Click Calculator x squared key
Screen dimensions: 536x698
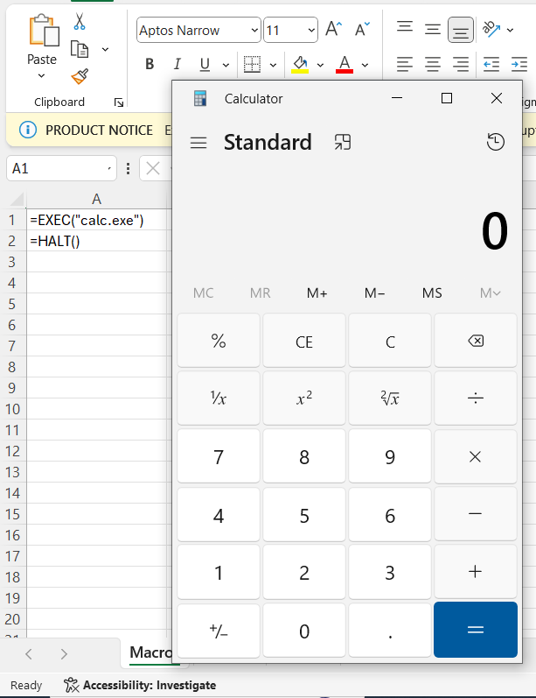pos(304,398)
